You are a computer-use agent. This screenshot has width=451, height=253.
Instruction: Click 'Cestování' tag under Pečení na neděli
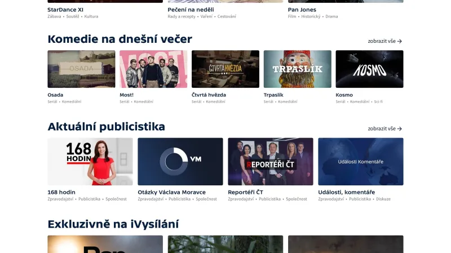[x=227, y=17]
